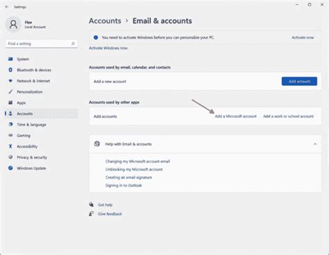Click the Give feedback link
329x255 pixels.
click(110, 214)
